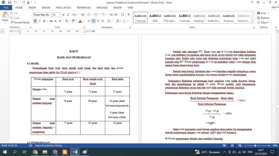Toggle Print Layout view
The image size is (279, 156).
point(232,146)
